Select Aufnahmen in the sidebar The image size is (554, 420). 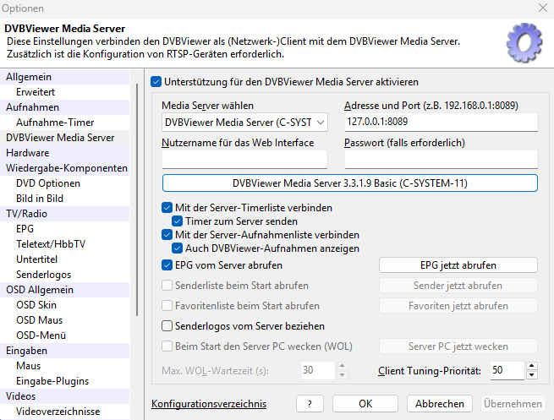(64, 107)
